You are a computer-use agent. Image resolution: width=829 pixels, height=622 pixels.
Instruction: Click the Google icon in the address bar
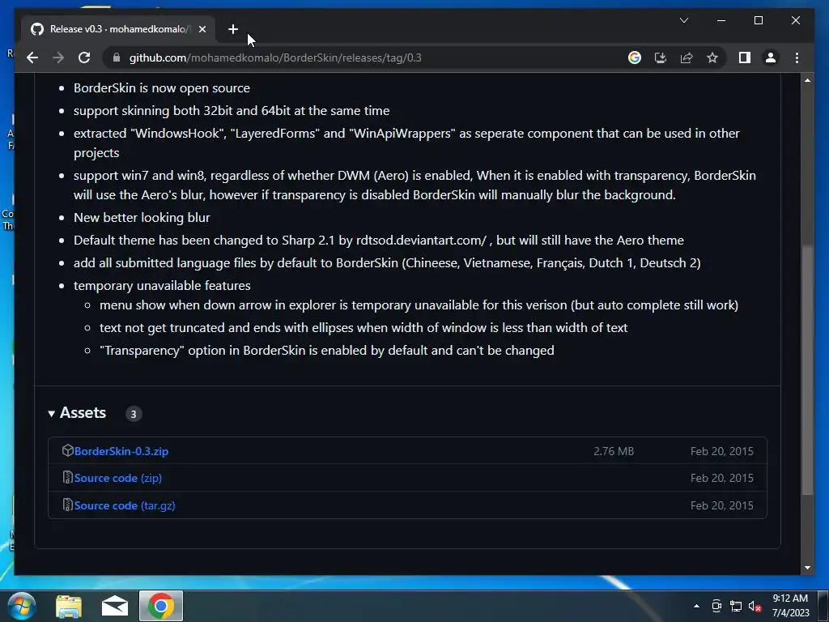coord(635,58)
